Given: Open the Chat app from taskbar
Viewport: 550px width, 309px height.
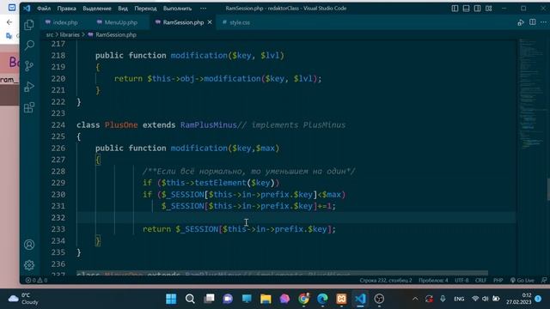Looking at the screenshot, I should [228, 299].
